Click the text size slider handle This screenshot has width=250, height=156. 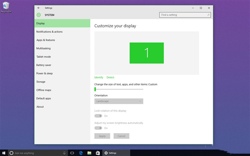click(x=95, y=89)
